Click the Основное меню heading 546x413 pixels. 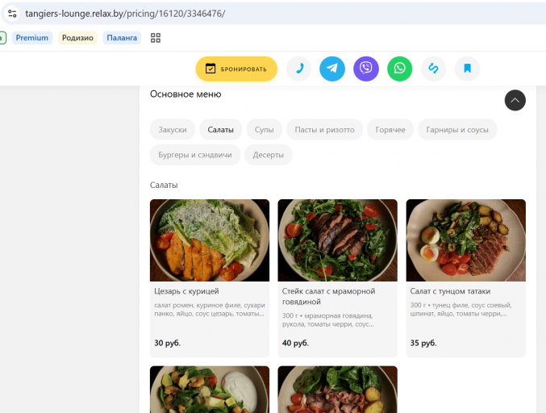[185, 94]
